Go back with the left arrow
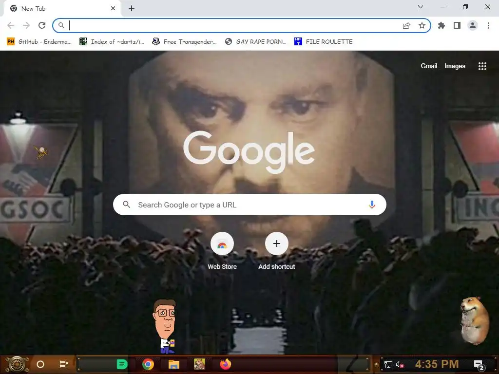 11,25
